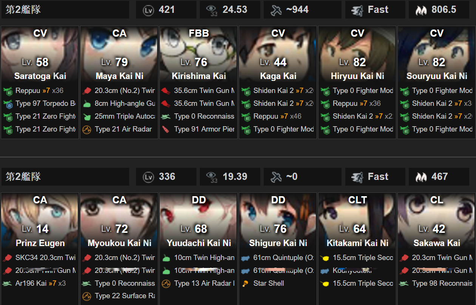Click Kaga Kai's Reppuu x46 equipment entry
Screen dimensions: 476x305
tap(278, 116)
